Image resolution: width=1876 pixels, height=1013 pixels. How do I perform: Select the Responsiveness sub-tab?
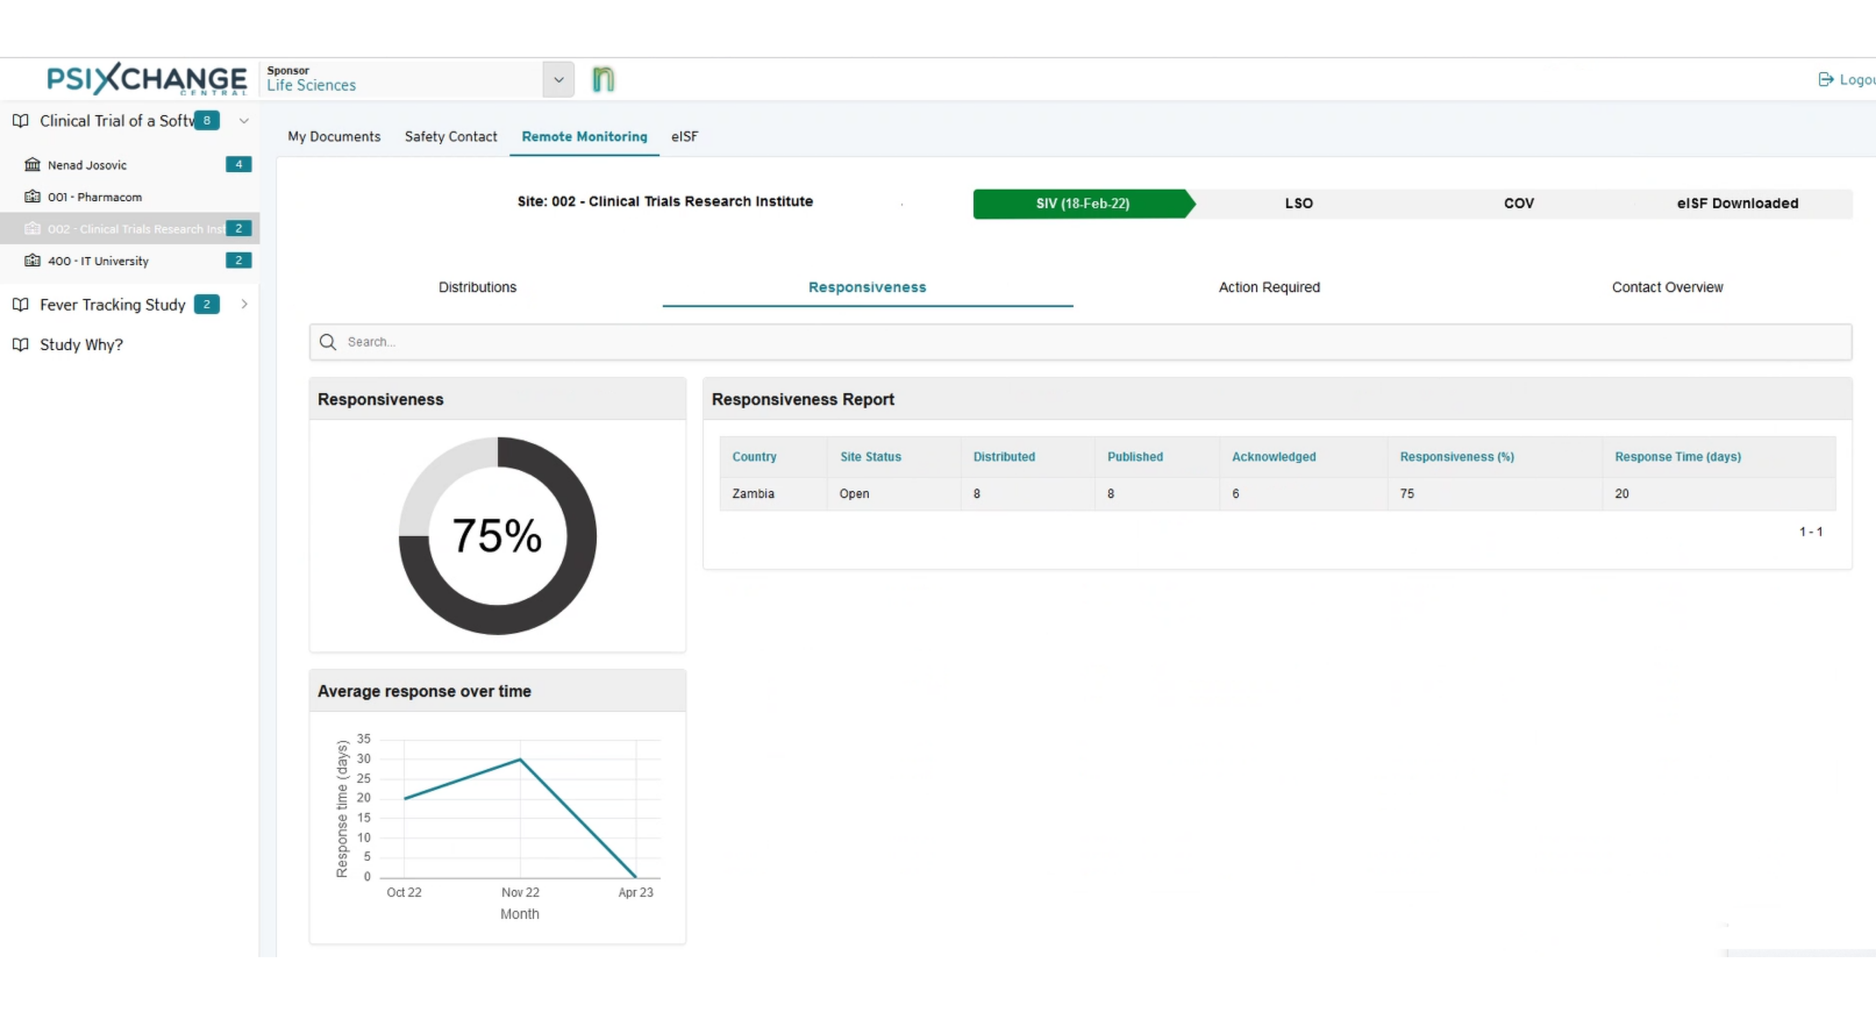pos(867,288)
